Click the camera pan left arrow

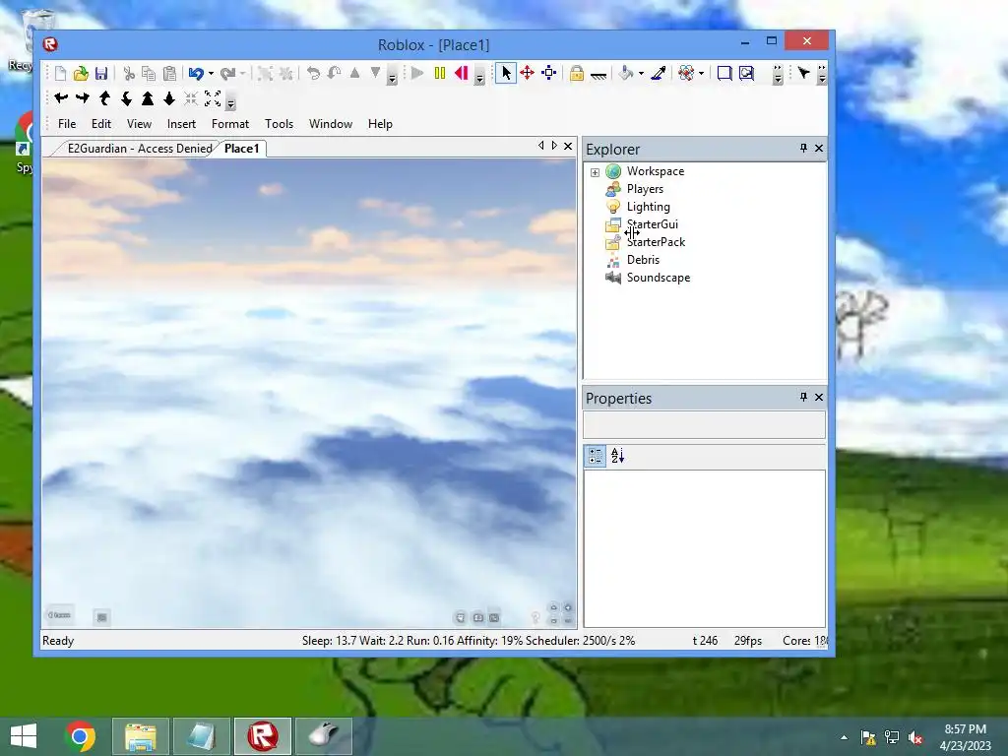click(61, 98)
